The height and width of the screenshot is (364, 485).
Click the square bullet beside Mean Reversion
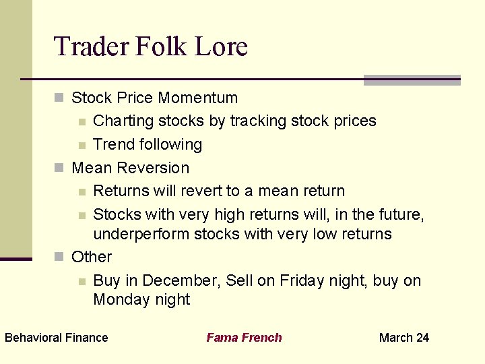point(59,167)
